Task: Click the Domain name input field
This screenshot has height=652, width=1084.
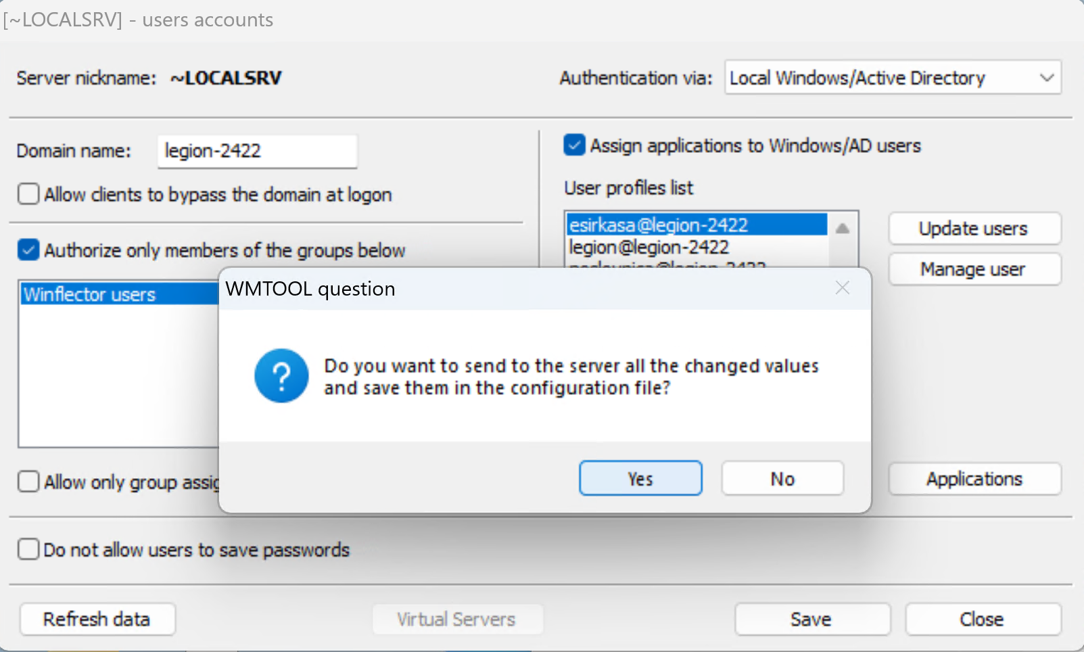Action: 257,151
